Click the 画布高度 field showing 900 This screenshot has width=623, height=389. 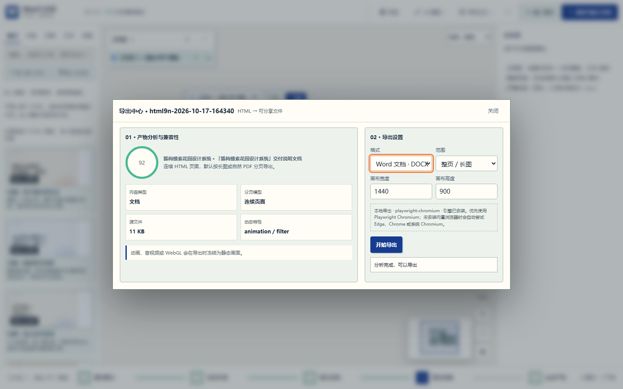tap(466, 191)
